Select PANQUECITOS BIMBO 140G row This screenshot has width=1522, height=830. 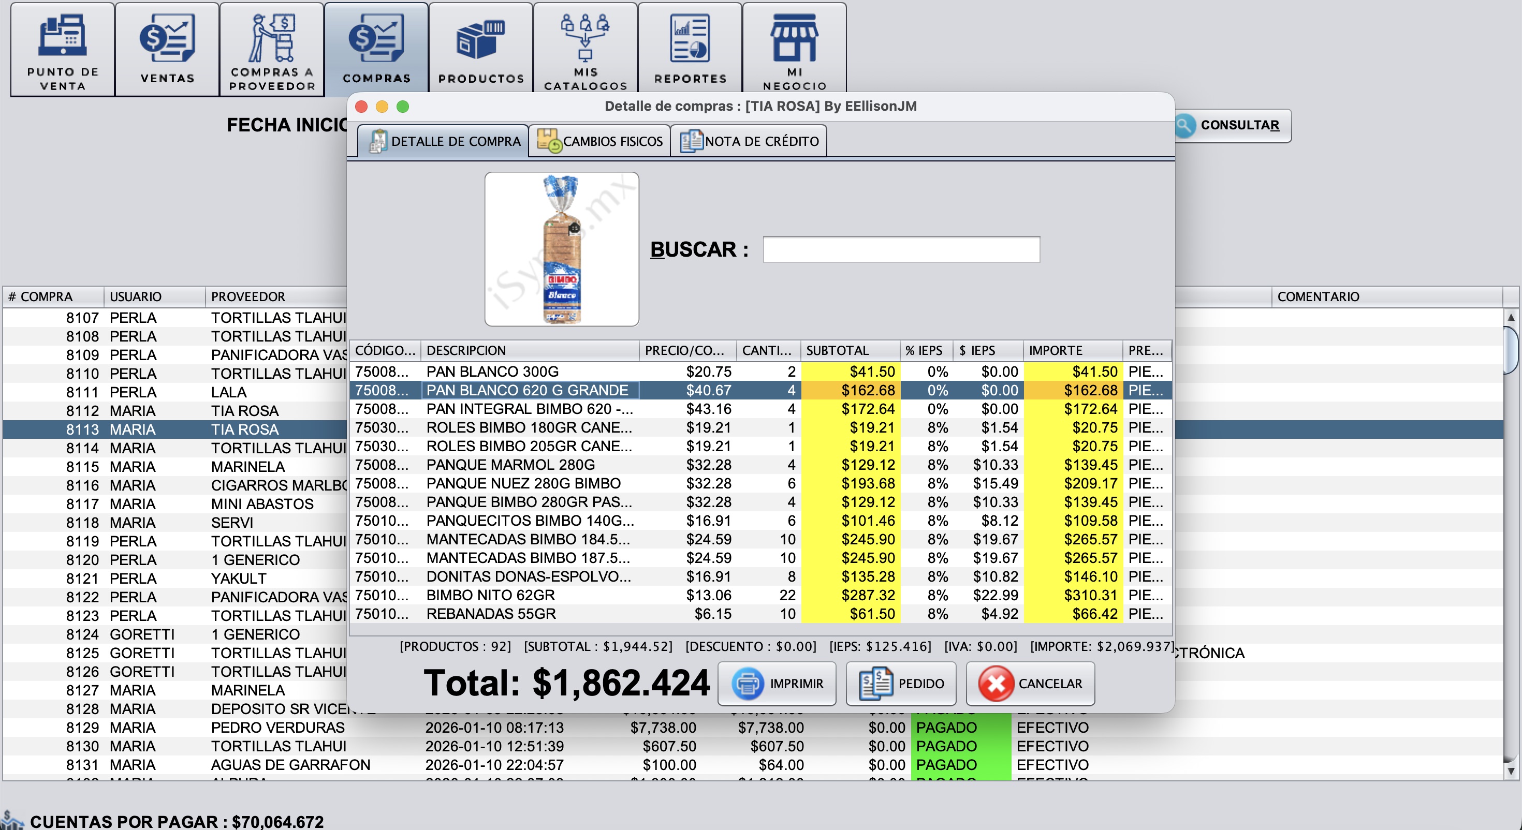[760, 521]
